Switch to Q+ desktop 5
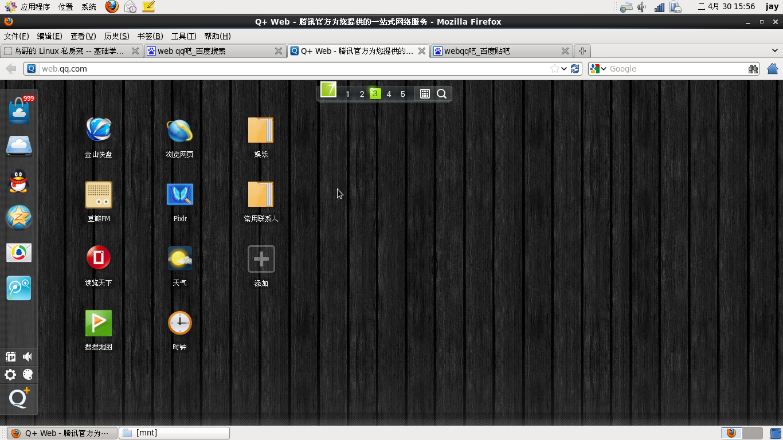Viewport: 783px width, 440px height. [403, 94]
